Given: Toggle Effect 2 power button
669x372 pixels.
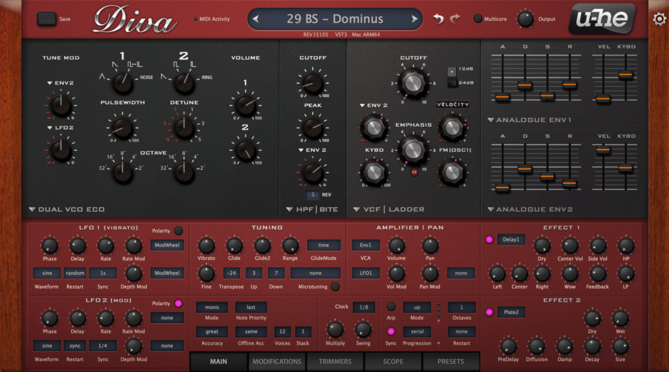Looking at the screenshot, I should pyautogui.click(x=489, y=313).
